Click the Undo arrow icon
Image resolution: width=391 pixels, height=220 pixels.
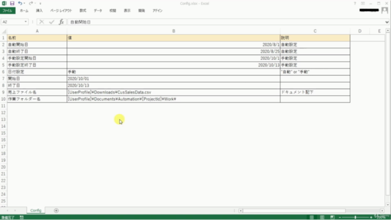point(20,3)
